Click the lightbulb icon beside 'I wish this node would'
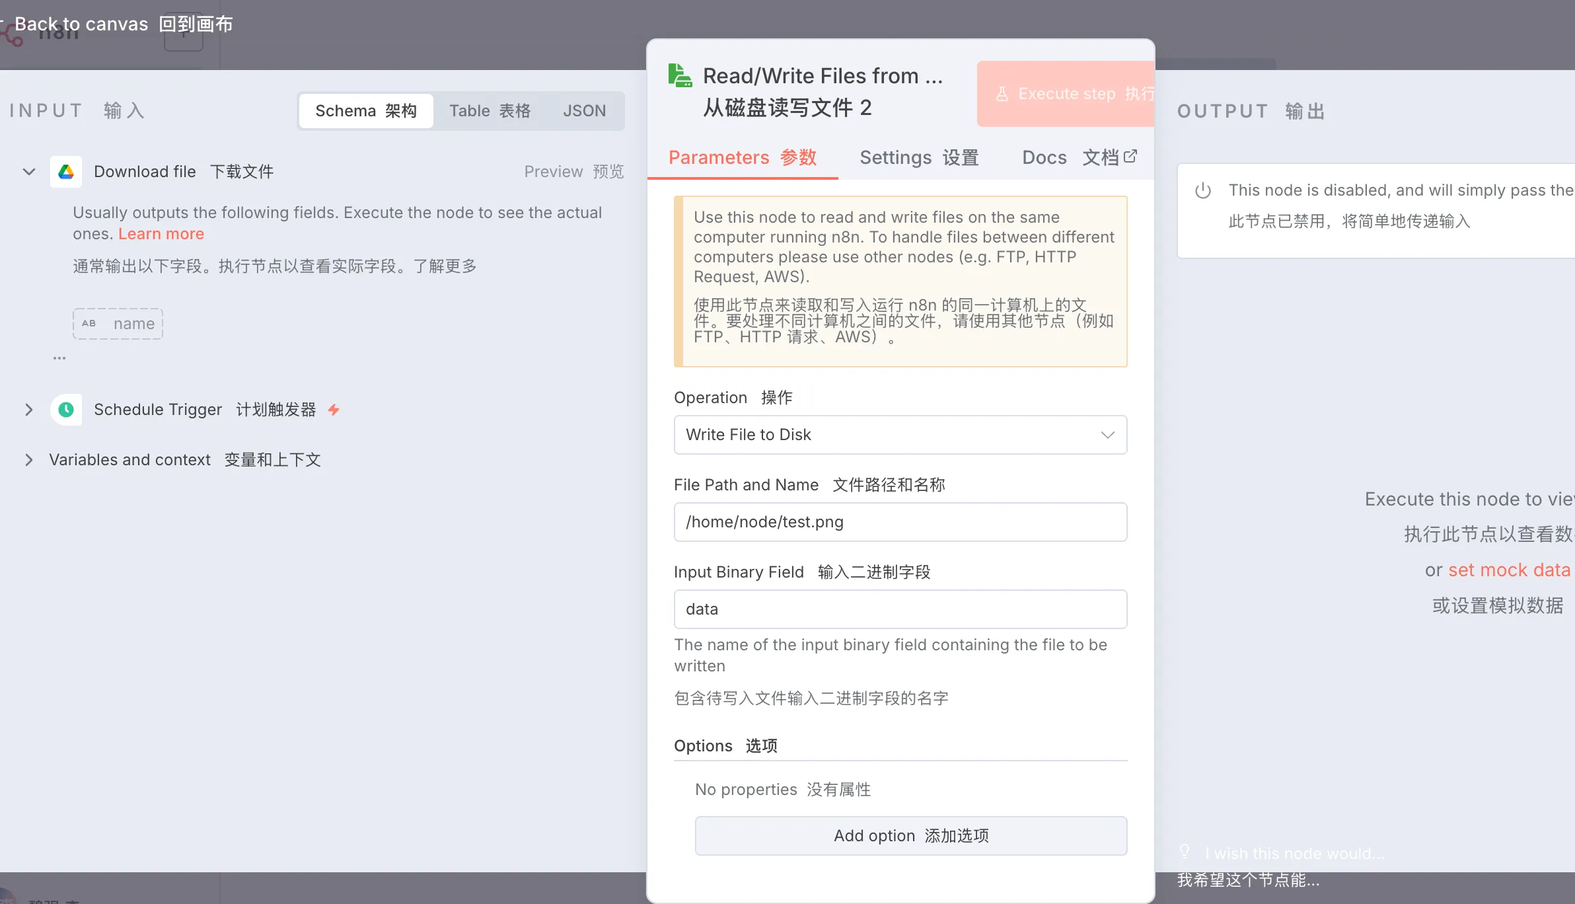1575x904 pixels. click(1185, 852)
